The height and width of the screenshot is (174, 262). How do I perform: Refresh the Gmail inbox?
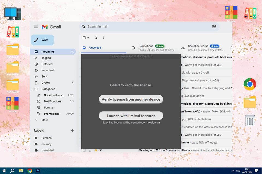click(96, 38)
